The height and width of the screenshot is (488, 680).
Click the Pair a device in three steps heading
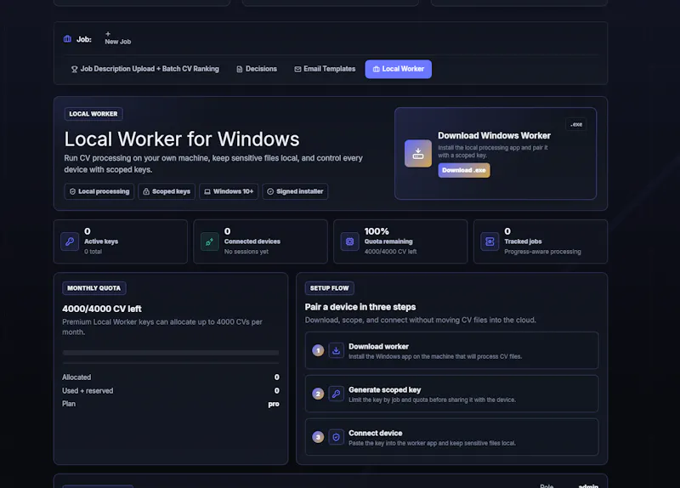(x=360, y=307)
